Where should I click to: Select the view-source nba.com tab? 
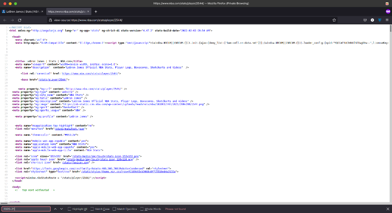[68, 11]
